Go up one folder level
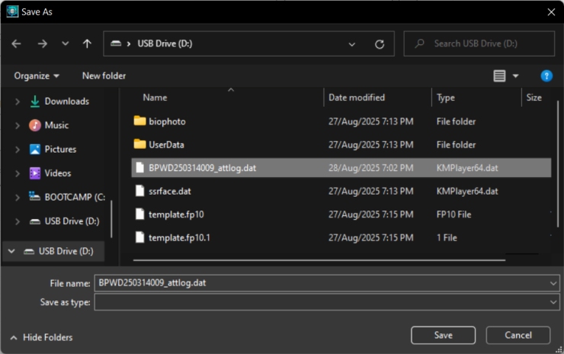The height and width of the screenshot is (354, 564). pyautogui.click(x=87, y=44)
